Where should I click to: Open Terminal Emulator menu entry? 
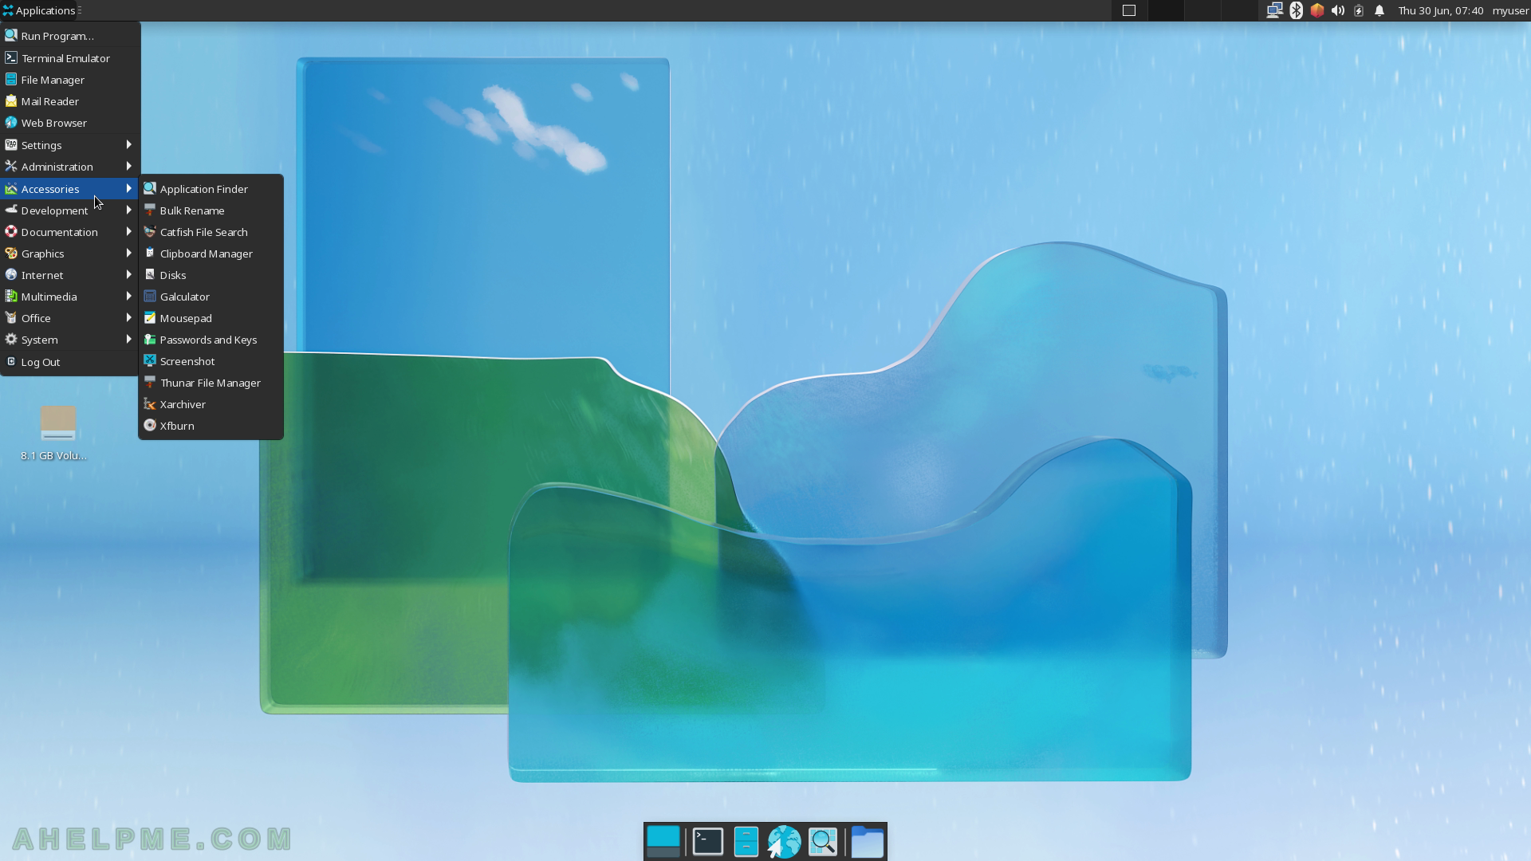pos(70,58)
